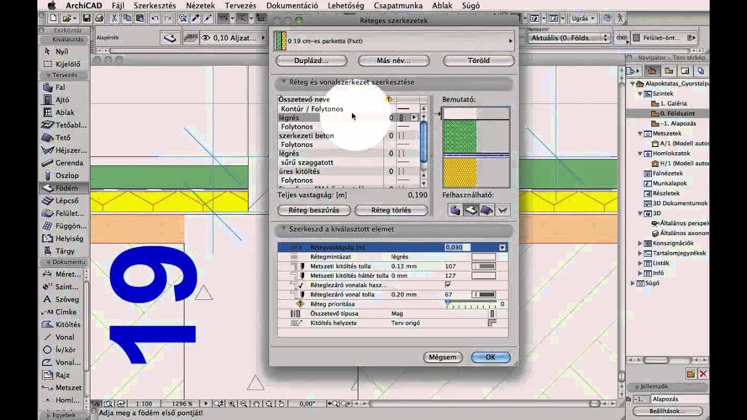Image resolution: width=747 pixels, height=420 pixels.
Task: Click the layer list vertical scrollbar
Action: click(424, 145)
